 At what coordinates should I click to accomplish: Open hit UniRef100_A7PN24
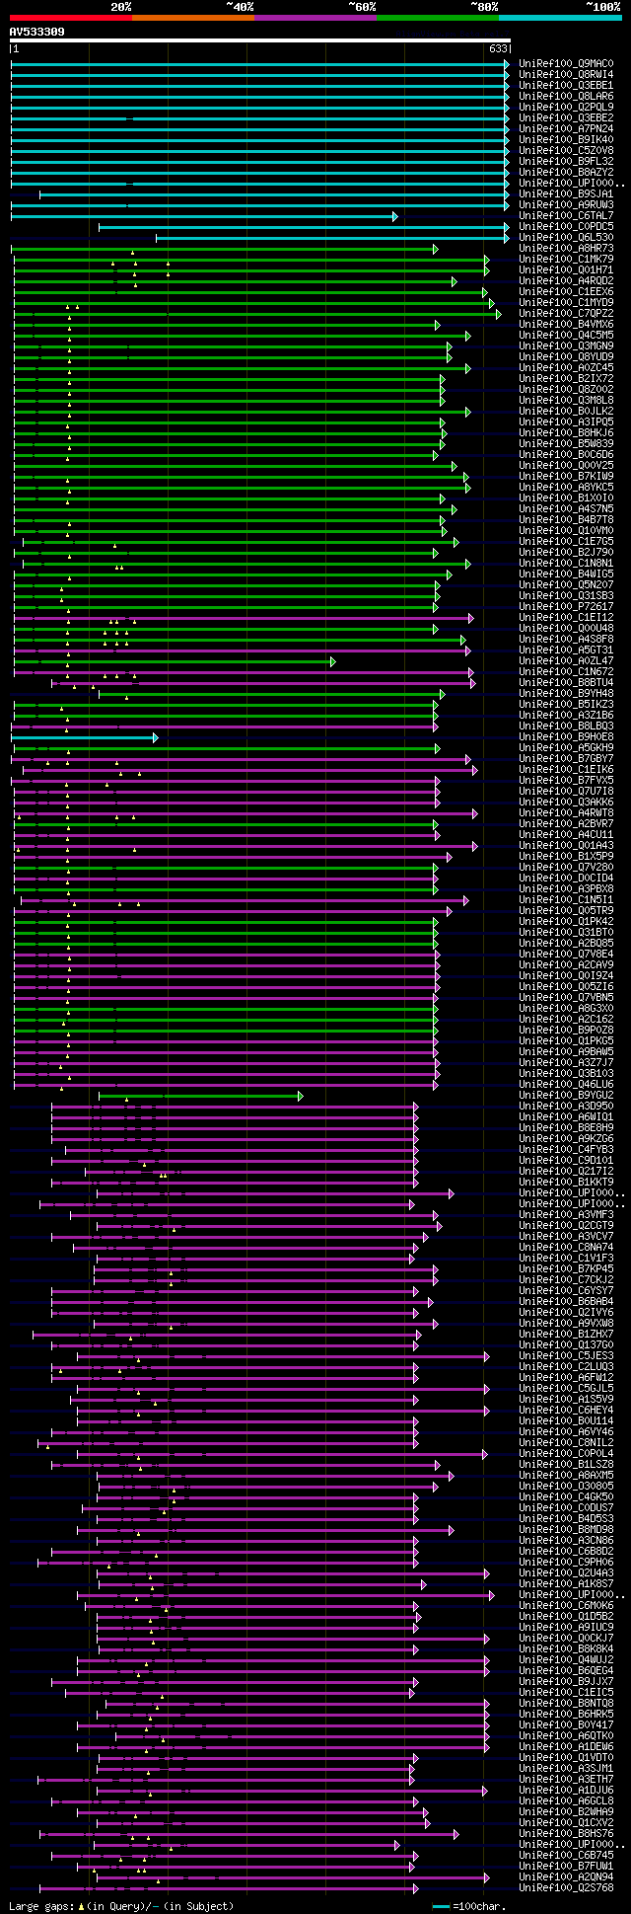(566, 129)
